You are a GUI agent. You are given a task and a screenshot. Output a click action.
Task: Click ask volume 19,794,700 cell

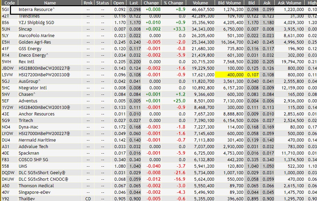(x=293, y=62)
